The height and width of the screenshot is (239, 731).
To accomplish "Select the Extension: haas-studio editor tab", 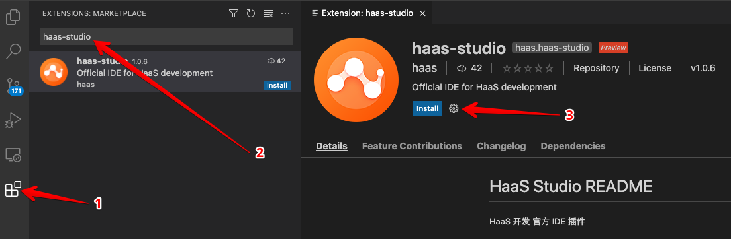I will 366,13.
